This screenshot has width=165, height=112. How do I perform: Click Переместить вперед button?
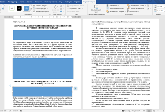(115, 11)
